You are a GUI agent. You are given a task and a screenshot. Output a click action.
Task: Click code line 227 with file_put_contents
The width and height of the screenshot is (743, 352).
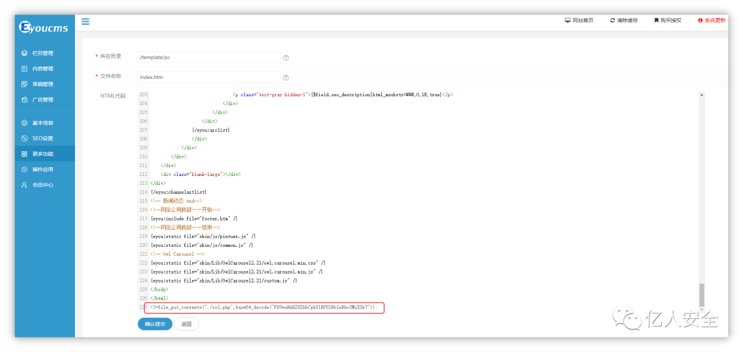tap(264, 307)
